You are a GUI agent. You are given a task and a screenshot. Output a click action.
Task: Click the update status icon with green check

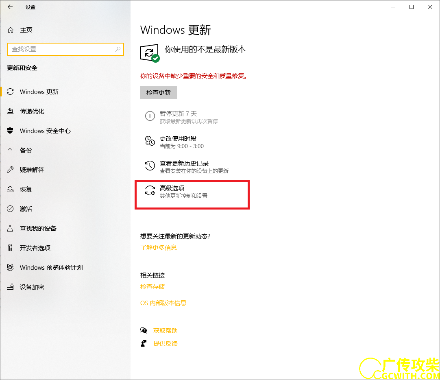150,53
